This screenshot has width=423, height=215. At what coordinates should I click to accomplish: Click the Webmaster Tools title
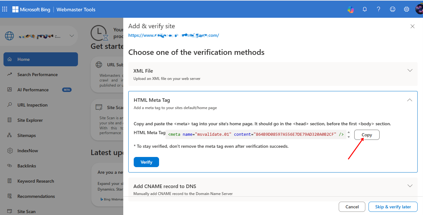[76, 10]
